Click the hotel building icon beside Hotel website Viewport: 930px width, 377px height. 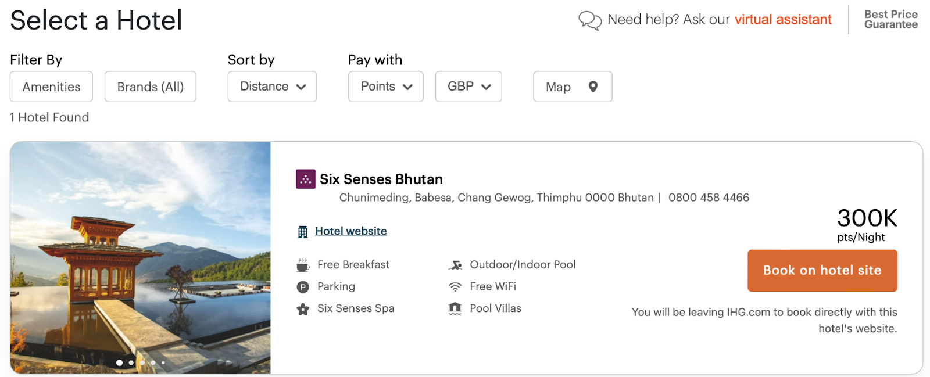point(303,232)
